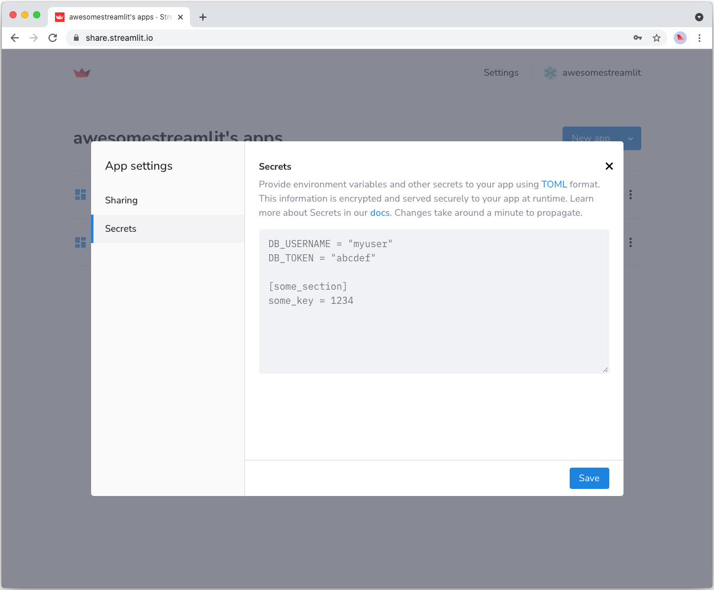Bookmark this page with star icon
The width and height of the screenshot is (714, 590).
(657, 38)
